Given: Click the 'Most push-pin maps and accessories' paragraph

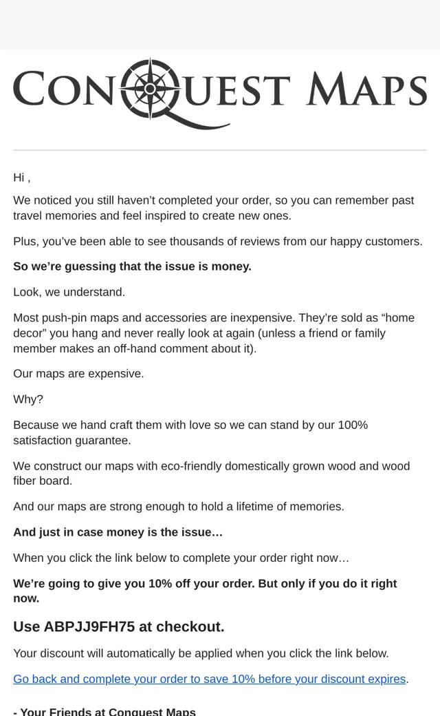Looking at the screenshot, I should (214, 333).
